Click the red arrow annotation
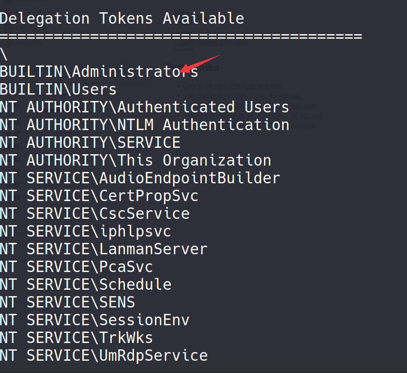The width and height of the screenshot is (407, 373). 200,63
